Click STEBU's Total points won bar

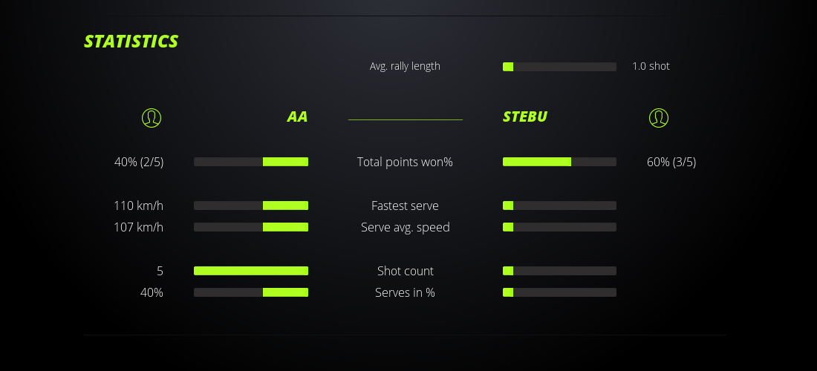[559, 162]
